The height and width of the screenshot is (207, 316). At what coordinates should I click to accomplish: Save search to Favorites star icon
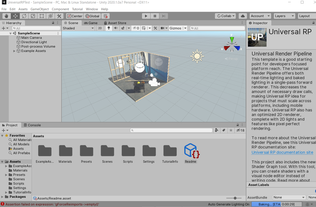tap(231, 130)
